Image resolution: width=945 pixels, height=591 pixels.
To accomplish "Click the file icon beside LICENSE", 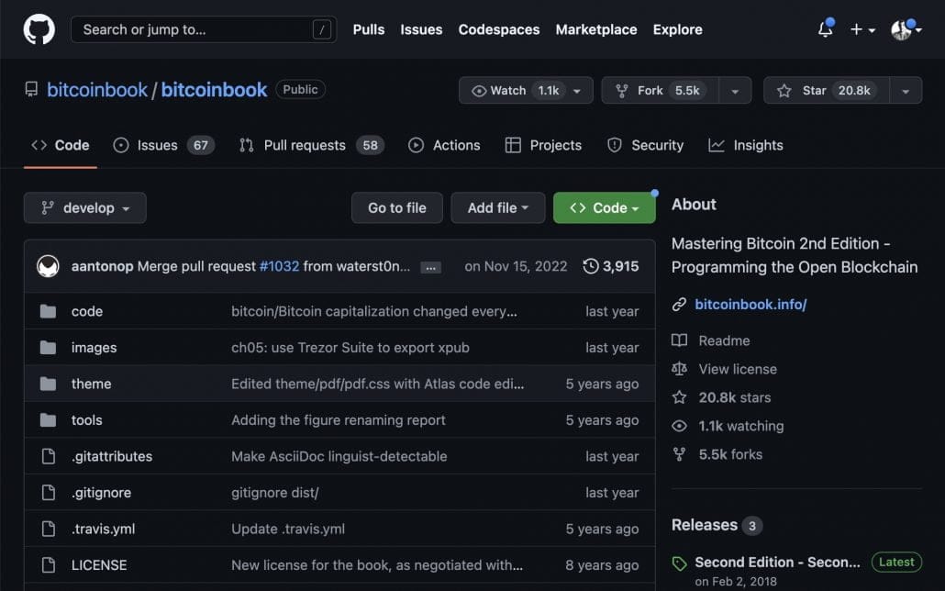I will coord(48,565).
